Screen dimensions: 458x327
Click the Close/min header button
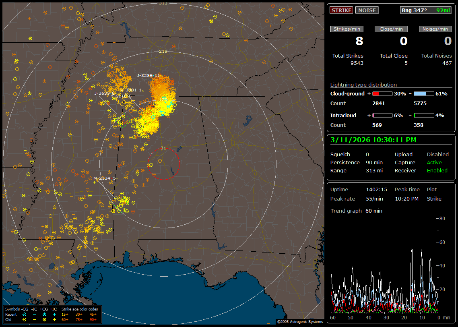pos(391,29)
